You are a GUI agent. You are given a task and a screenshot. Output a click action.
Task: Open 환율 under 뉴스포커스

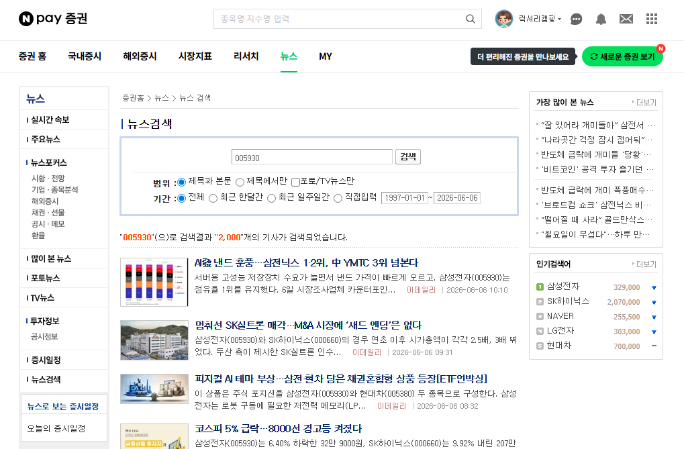point(38,235)
